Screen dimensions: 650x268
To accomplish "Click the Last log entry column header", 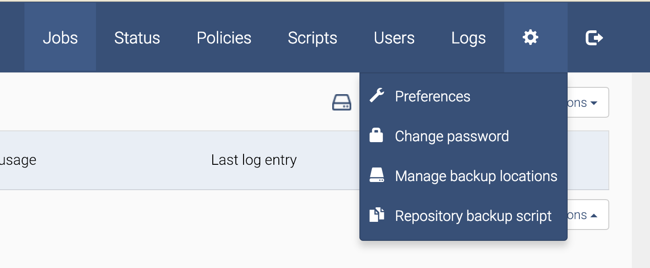I will pos(254,160).
